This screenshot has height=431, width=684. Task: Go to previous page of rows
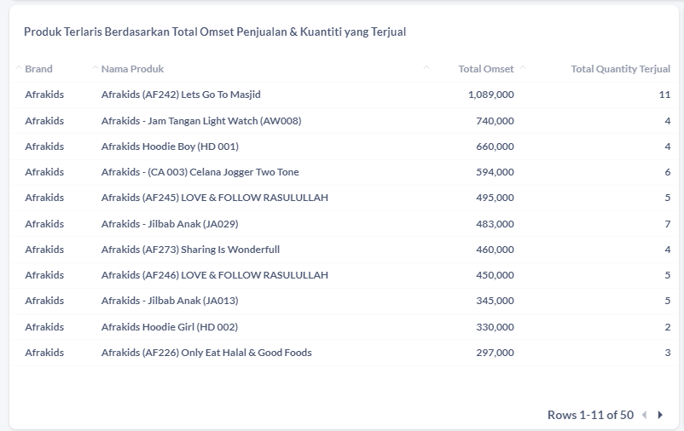[644, 415]
